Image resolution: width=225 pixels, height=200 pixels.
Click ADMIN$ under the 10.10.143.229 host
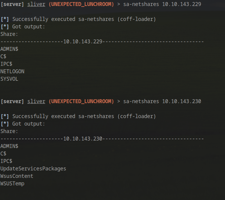9,49
